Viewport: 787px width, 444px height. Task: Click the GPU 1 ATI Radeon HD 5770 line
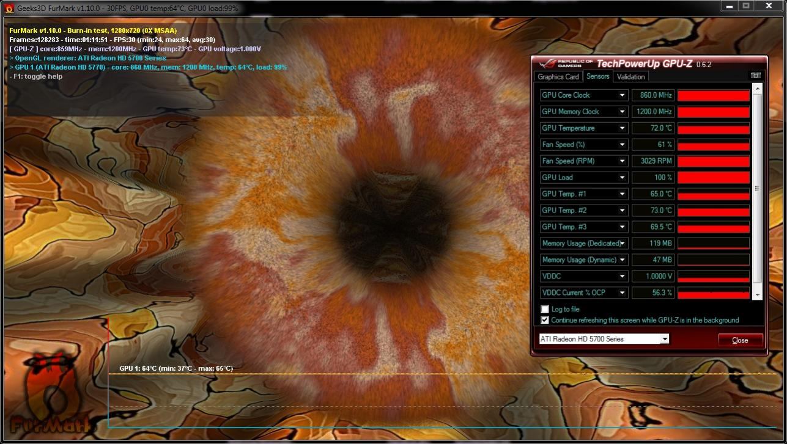[148, 67]
